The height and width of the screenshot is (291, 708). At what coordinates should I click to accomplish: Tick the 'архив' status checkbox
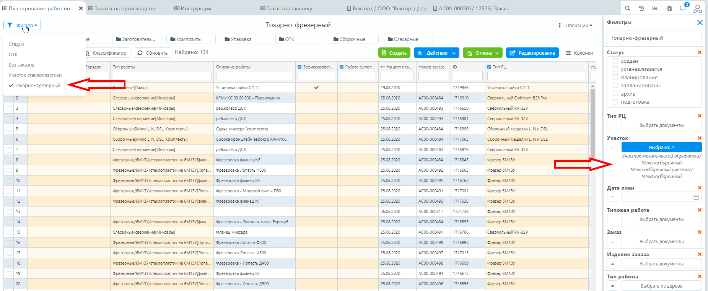[x=615, y=94]
